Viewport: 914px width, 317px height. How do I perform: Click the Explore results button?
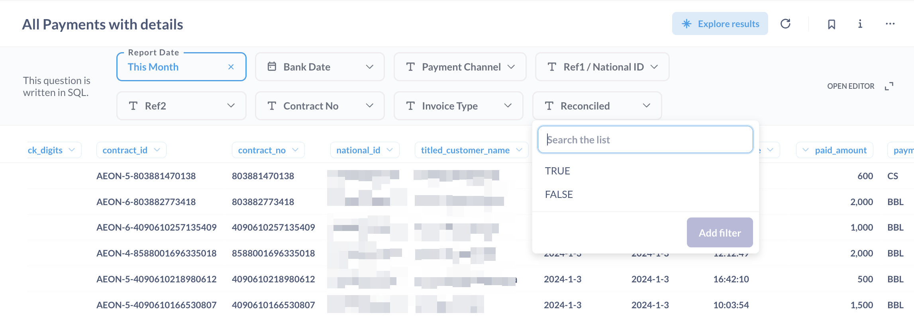(x=720, y=24)
